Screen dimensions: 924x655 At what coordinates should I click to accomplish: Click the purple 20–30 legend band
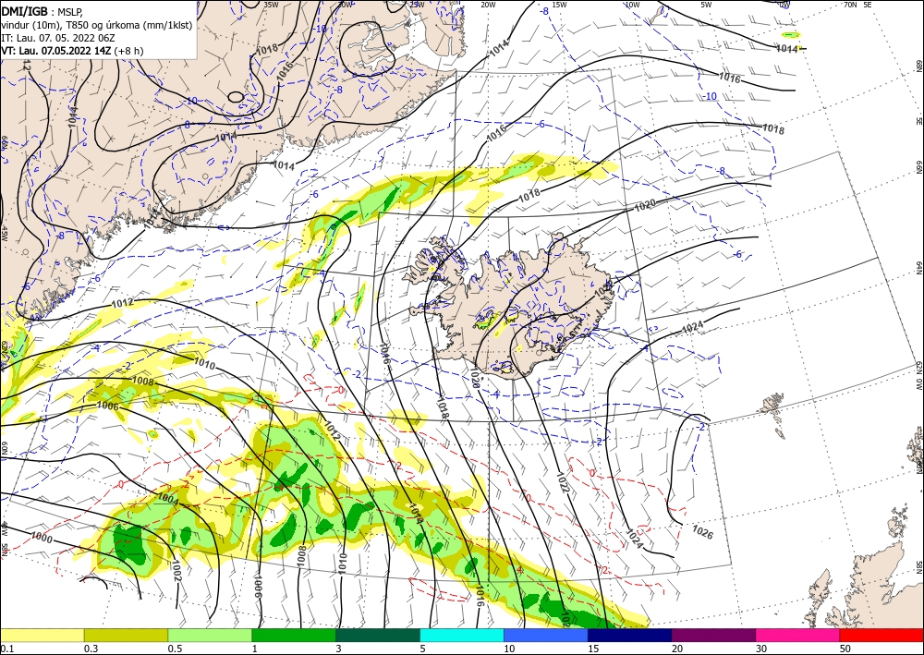coord(713,635)
